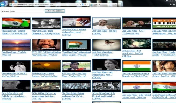Click the Physically And Mentally video thumbnail
The width and height of the screenshot is (176, 103).
point(106,86)
